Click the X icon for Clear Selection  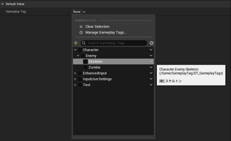pos(81,27)
